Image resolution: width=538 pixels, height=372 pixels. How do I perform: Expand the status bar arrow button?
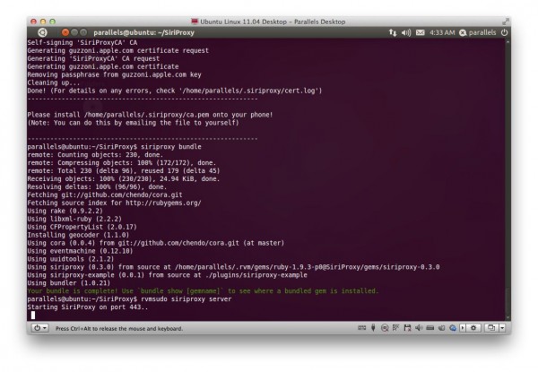point(463,328)
